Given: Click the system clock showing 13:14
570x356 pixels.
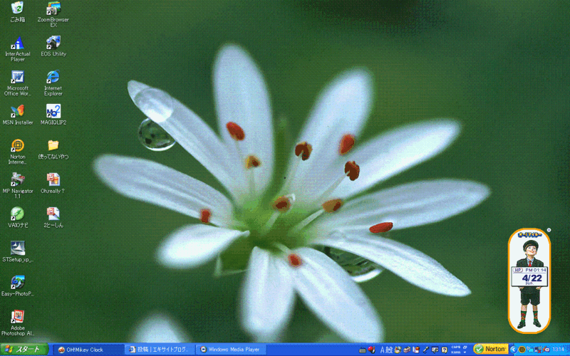Looking at the screenshot, I should (x=558, y=350).
